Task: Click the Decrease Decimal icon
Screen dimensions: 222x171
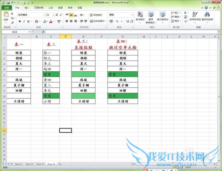Action: point(131,21)
